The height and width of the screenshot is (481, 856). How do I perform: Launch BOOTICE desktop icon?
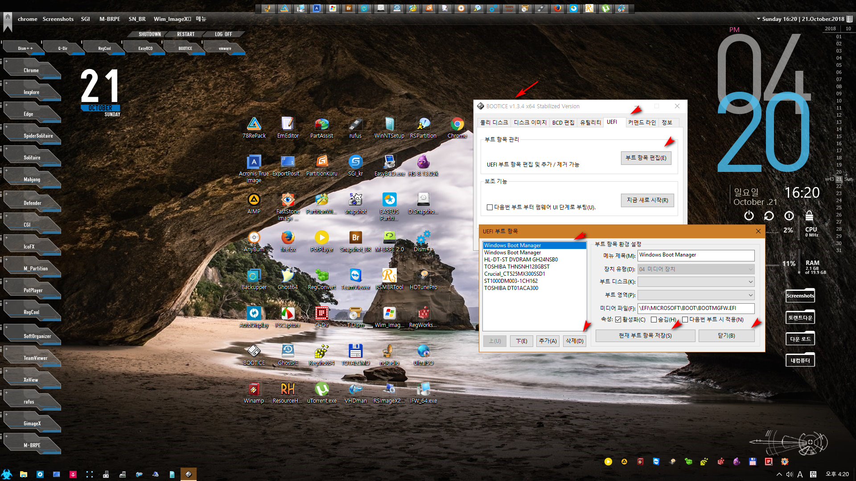point(254,355)
